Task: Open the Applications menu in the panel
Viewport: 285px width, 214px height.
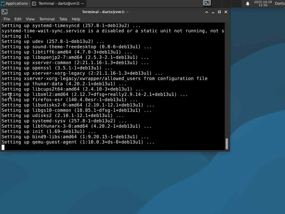Action: (x=15, y=3)
